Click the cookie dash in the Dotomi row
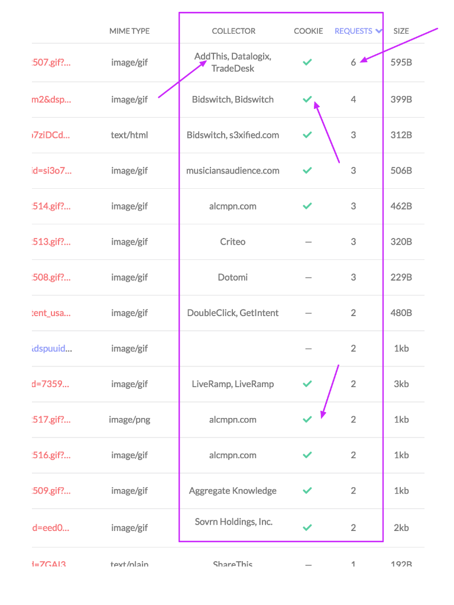 coord(308,278)
